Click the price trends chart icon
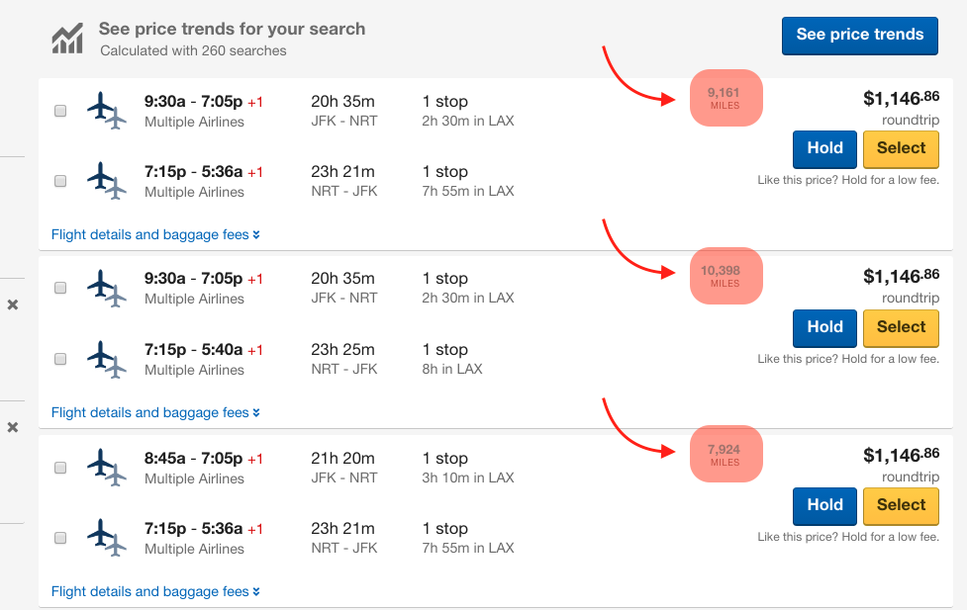 click(67, 39)
